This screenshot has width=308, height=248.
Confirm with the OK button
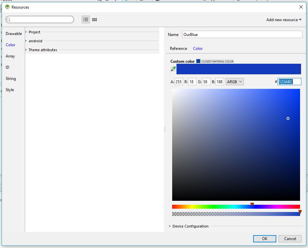click(x=265, y=238)
